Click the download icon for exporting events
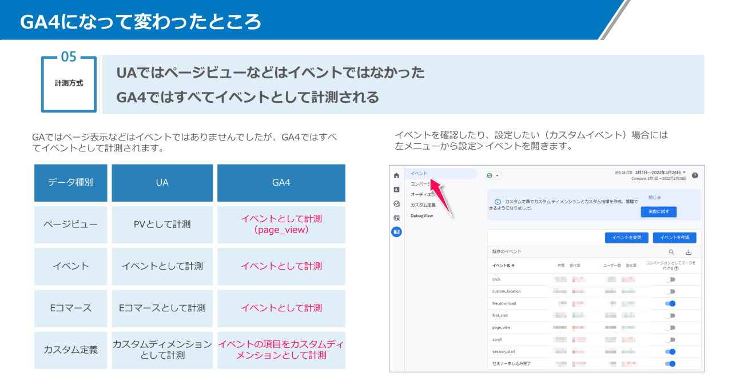 point(690,252)
